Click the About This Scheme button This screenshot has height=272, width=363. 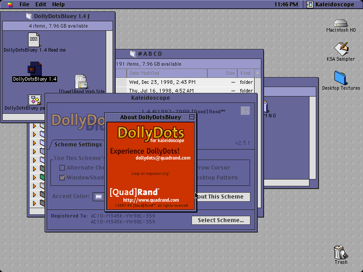click(x=223, y=197)
